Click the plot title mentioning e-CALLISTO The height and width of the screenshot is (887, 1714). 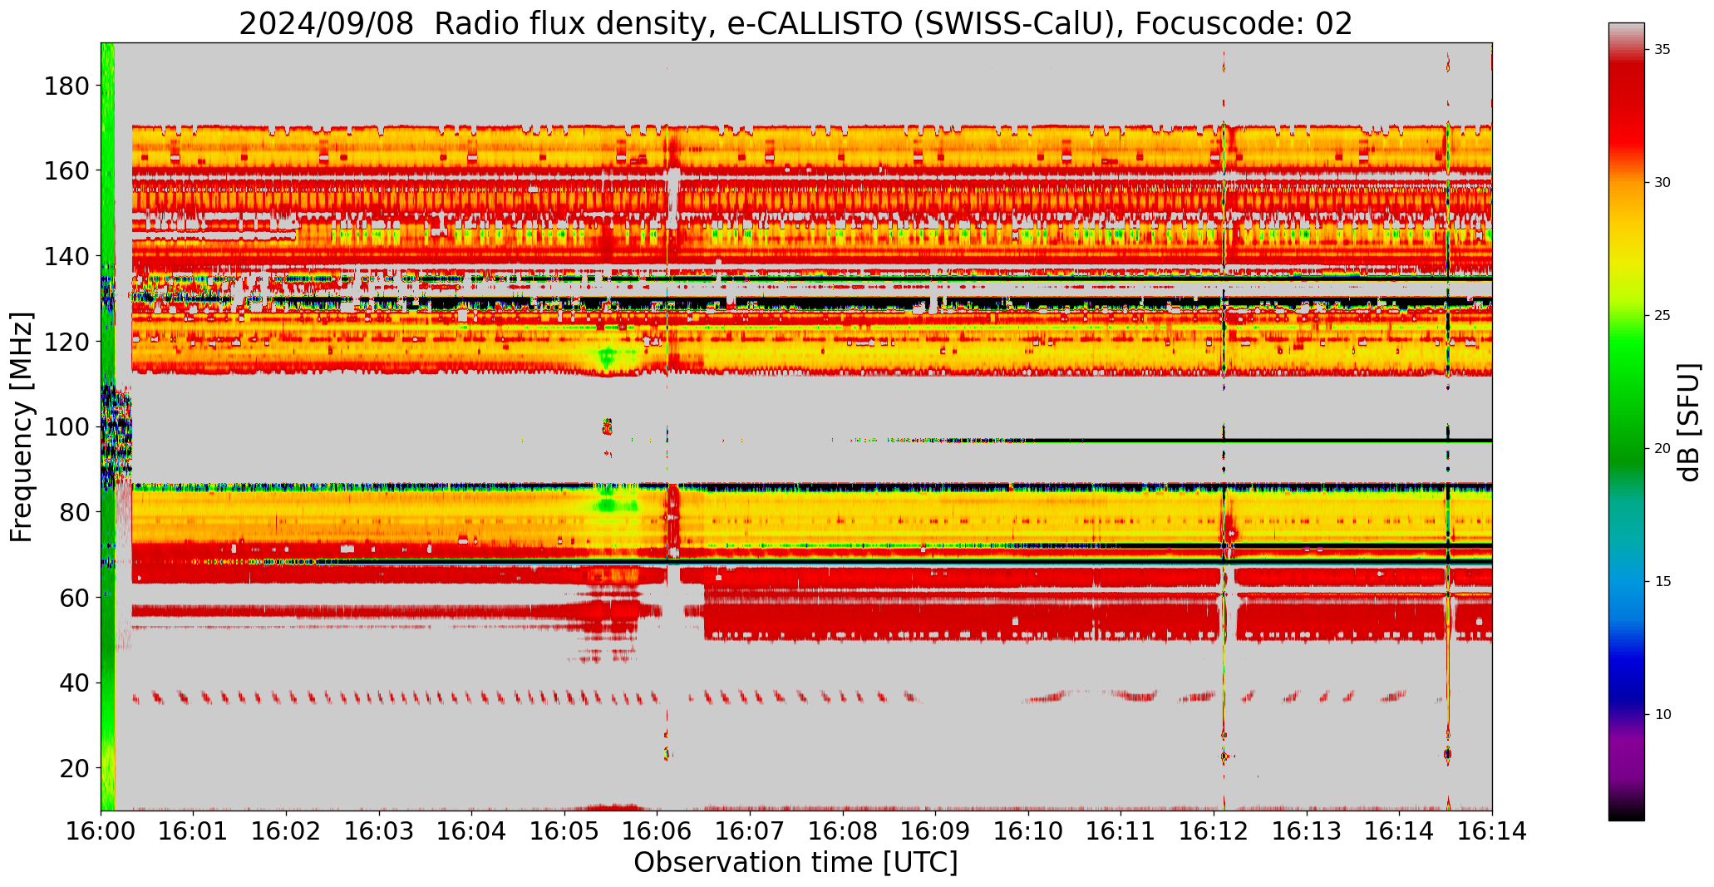795,23
